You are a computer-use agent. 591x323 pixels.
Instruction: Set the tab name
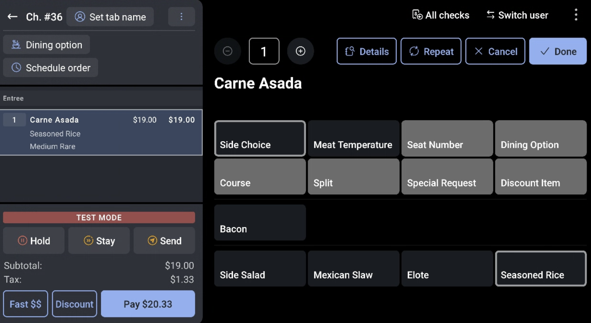pos(110,17)
